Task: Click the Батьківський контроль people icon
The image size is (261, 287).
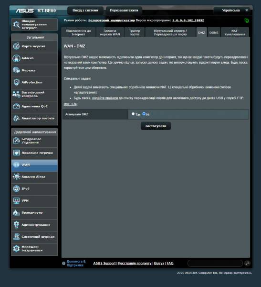Action: [16, 94]
